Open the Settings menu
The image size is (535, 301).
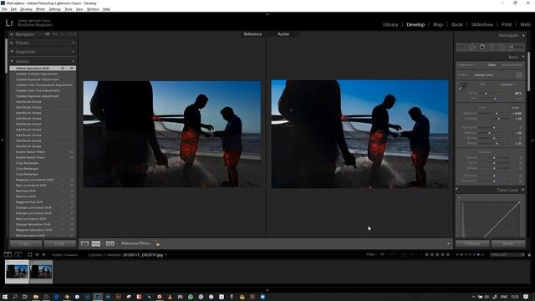54,9
